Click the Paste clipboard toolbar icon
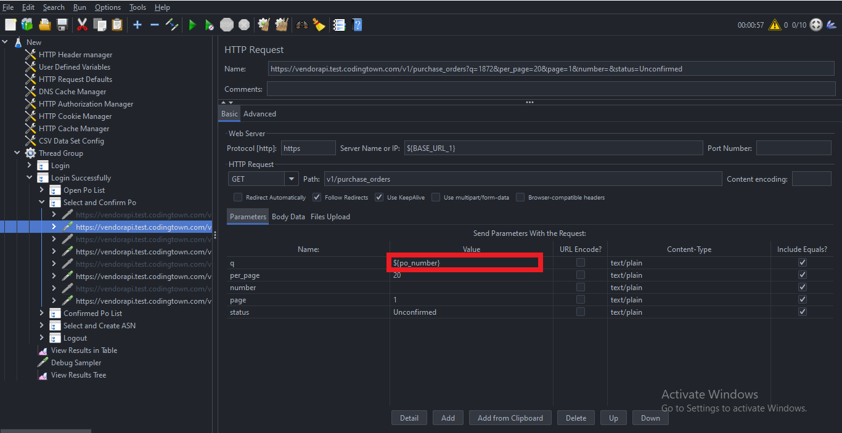Viewport: 842px width, 433px height. [117, 25]
